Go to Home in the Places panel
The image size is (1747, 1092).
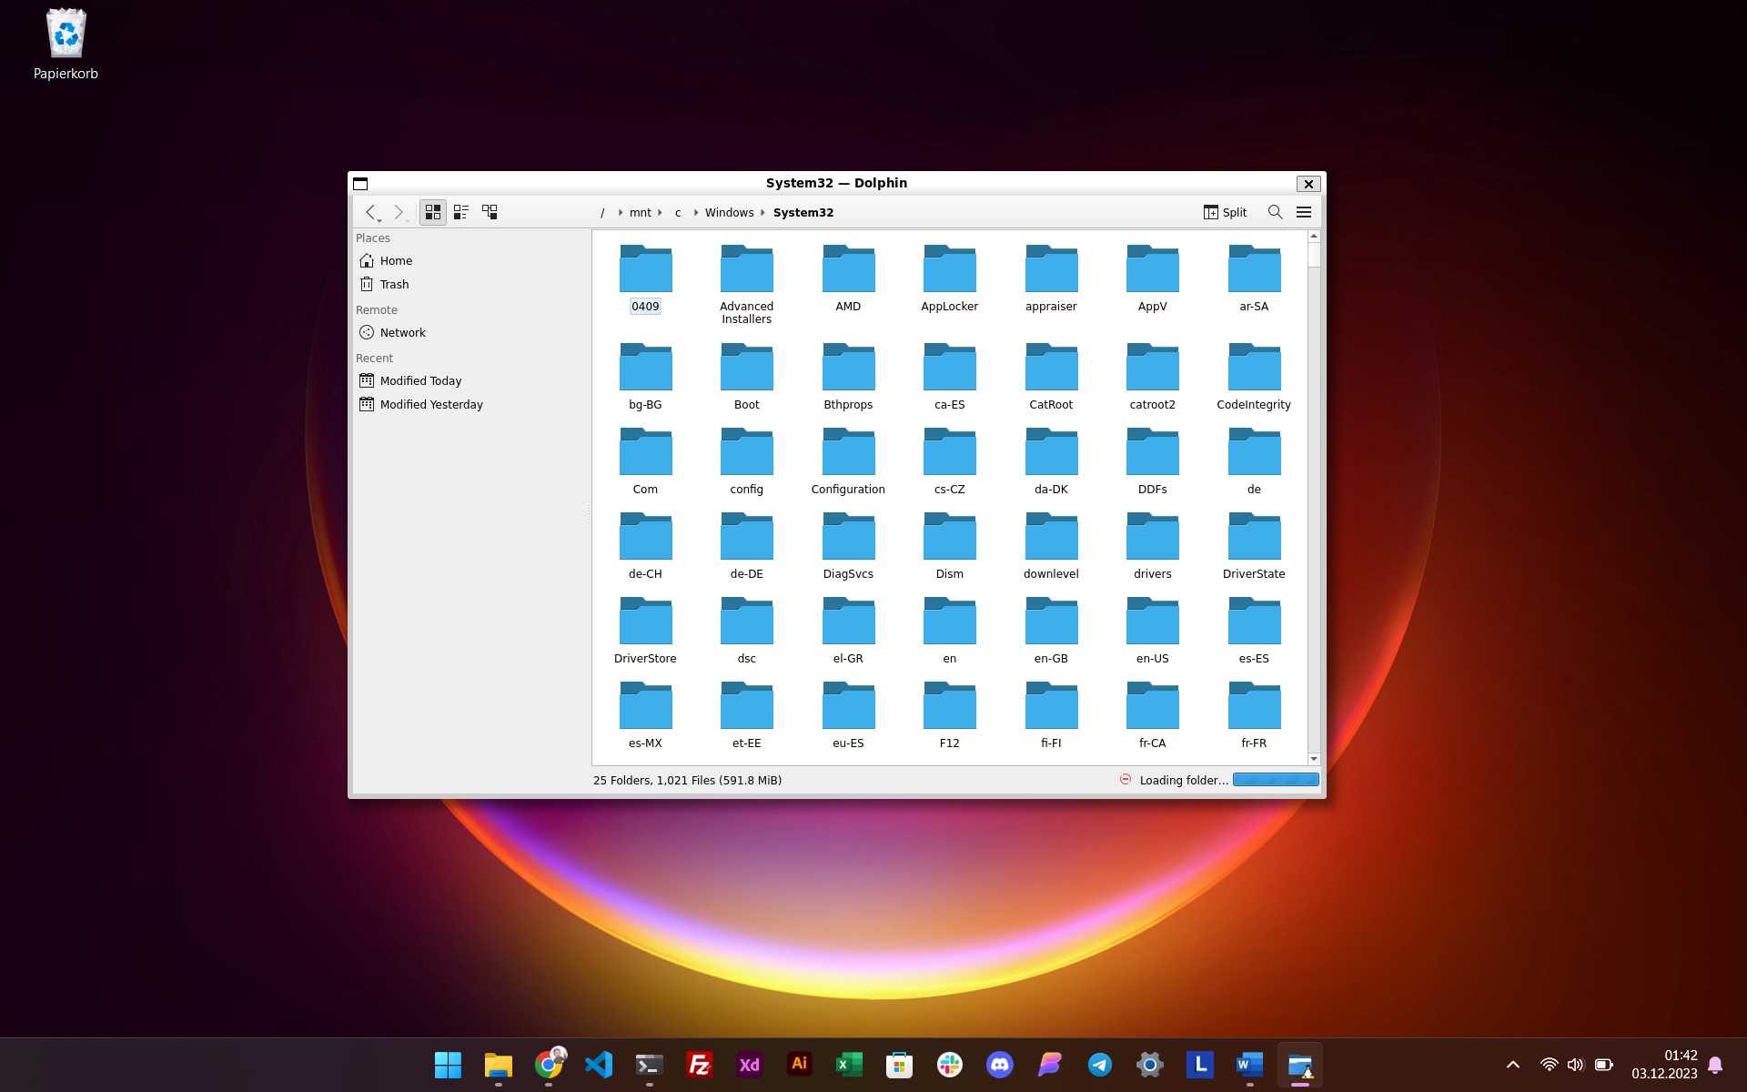pyautogui.click(x=396, y=260)
